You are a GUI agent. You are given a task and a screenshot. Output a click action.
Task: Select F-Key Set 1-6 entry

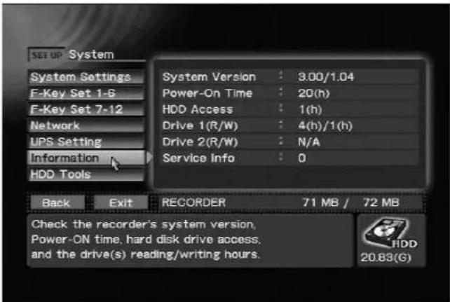coord(86,93)
